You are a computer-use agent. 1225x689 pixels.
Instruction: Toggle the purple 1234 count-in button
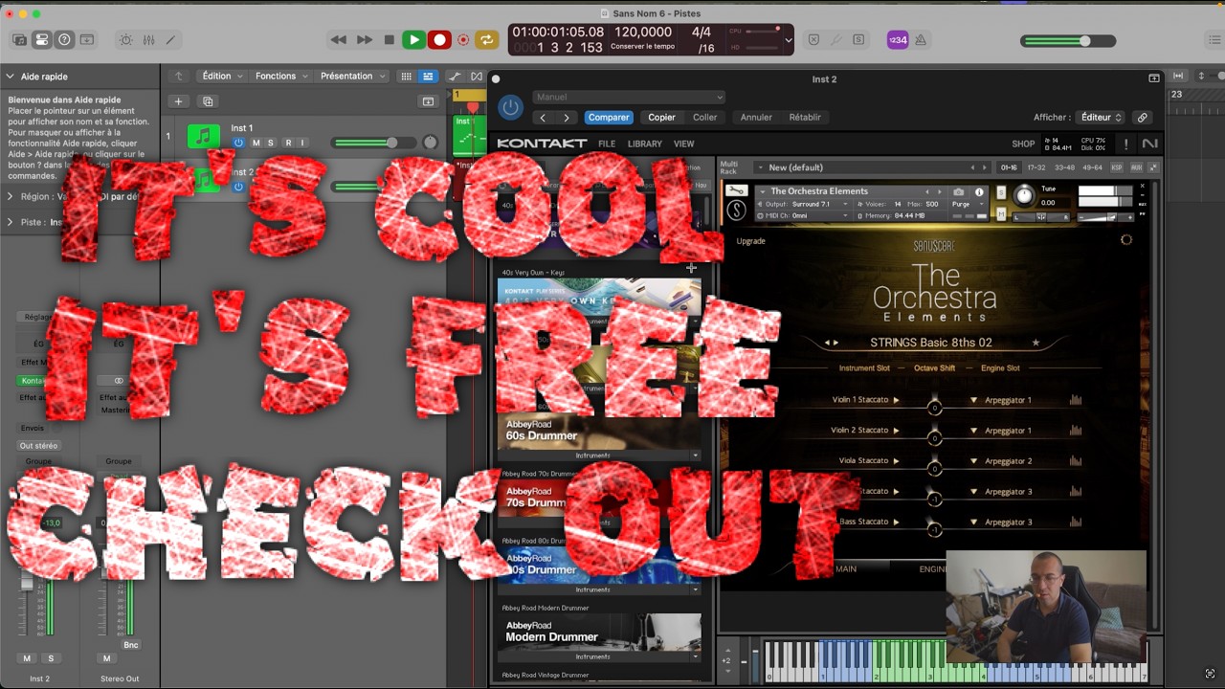(x=897, y=40)
